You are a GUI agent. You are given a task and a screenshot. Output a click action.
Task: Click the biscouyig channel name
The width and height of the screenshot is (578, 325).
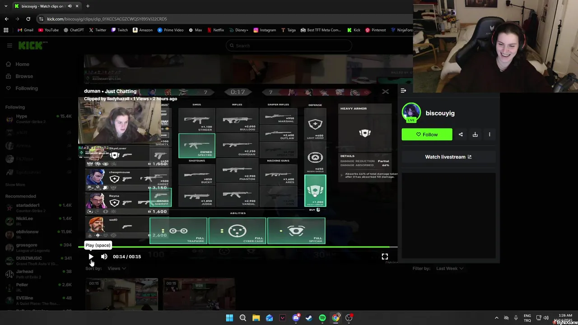(440, 113)
